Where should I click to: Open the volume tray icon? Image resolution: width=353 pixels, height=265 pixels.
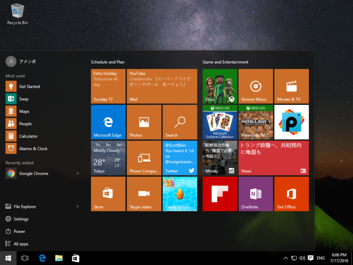tap(302, 258)
